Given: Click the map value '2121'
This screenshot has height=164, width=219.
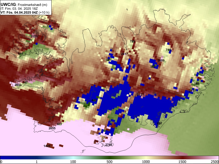Looking at the screenshot, I should 140,95.
